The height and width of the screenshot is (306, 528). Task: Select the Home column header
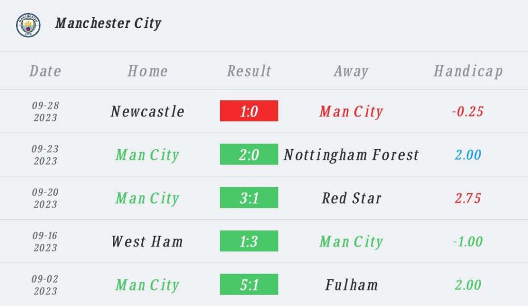point(147,71)
